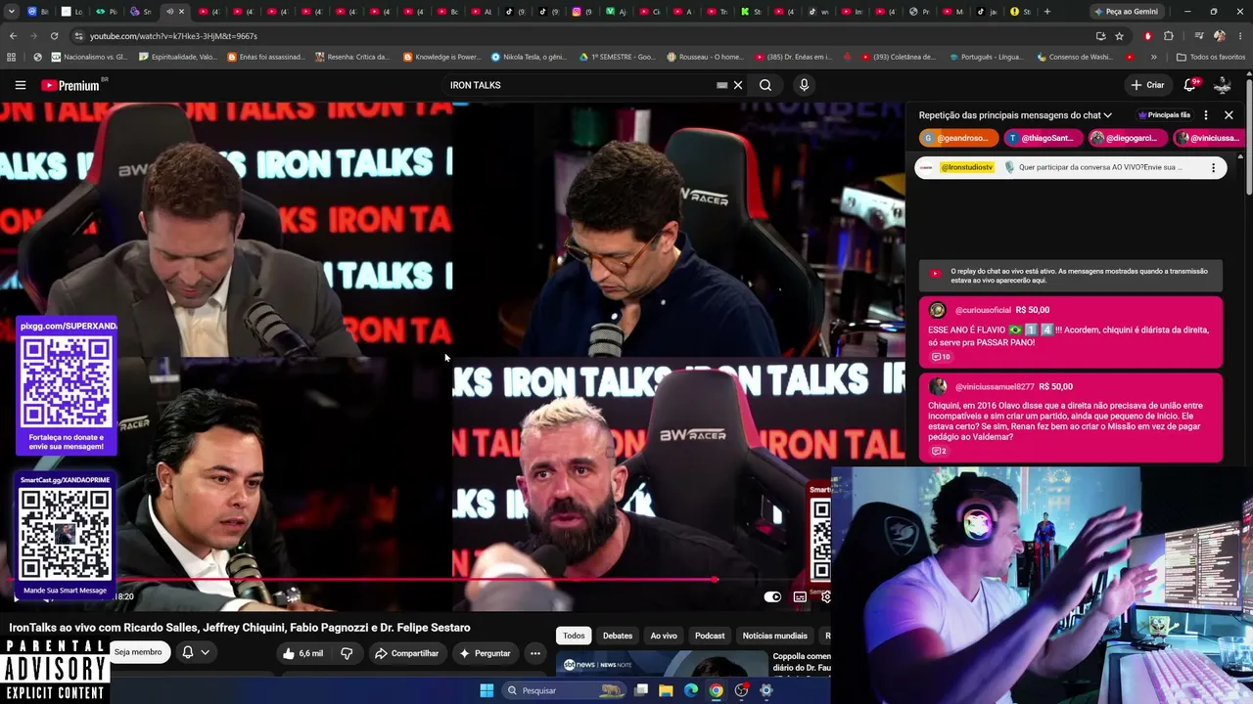Bookmark this page with the star icon
1253x704 pixels.
pyautogui.click(x=1119, y=36)
